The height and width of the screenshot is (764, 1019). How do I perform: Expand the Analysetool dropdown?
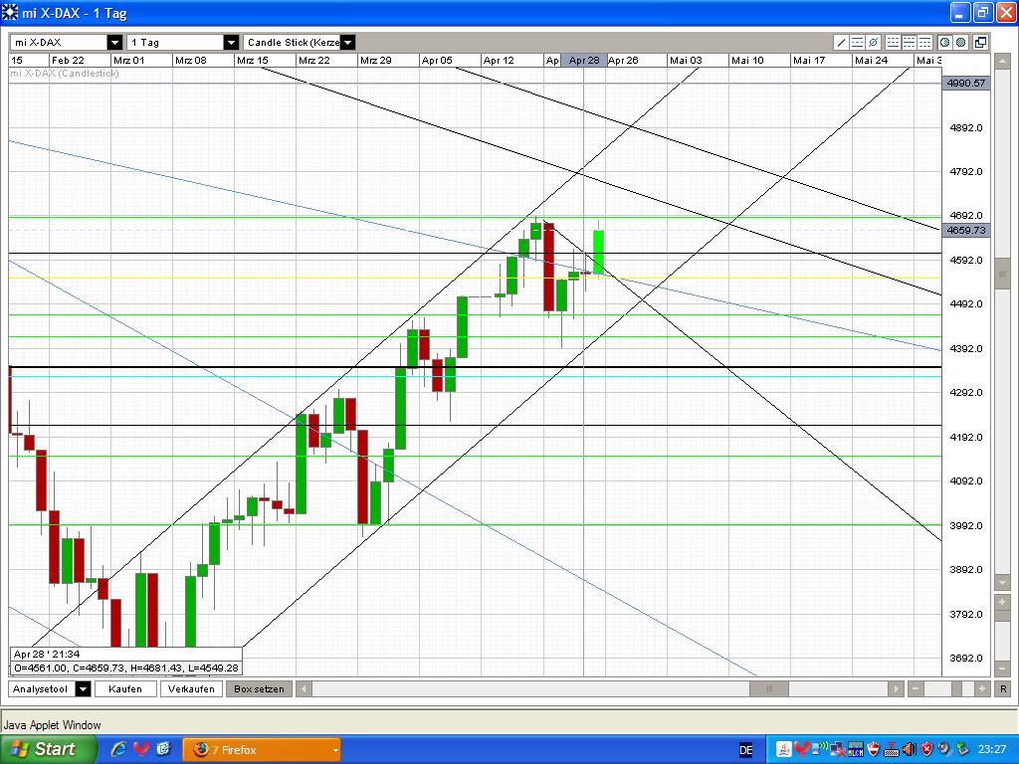click(84, 688)
